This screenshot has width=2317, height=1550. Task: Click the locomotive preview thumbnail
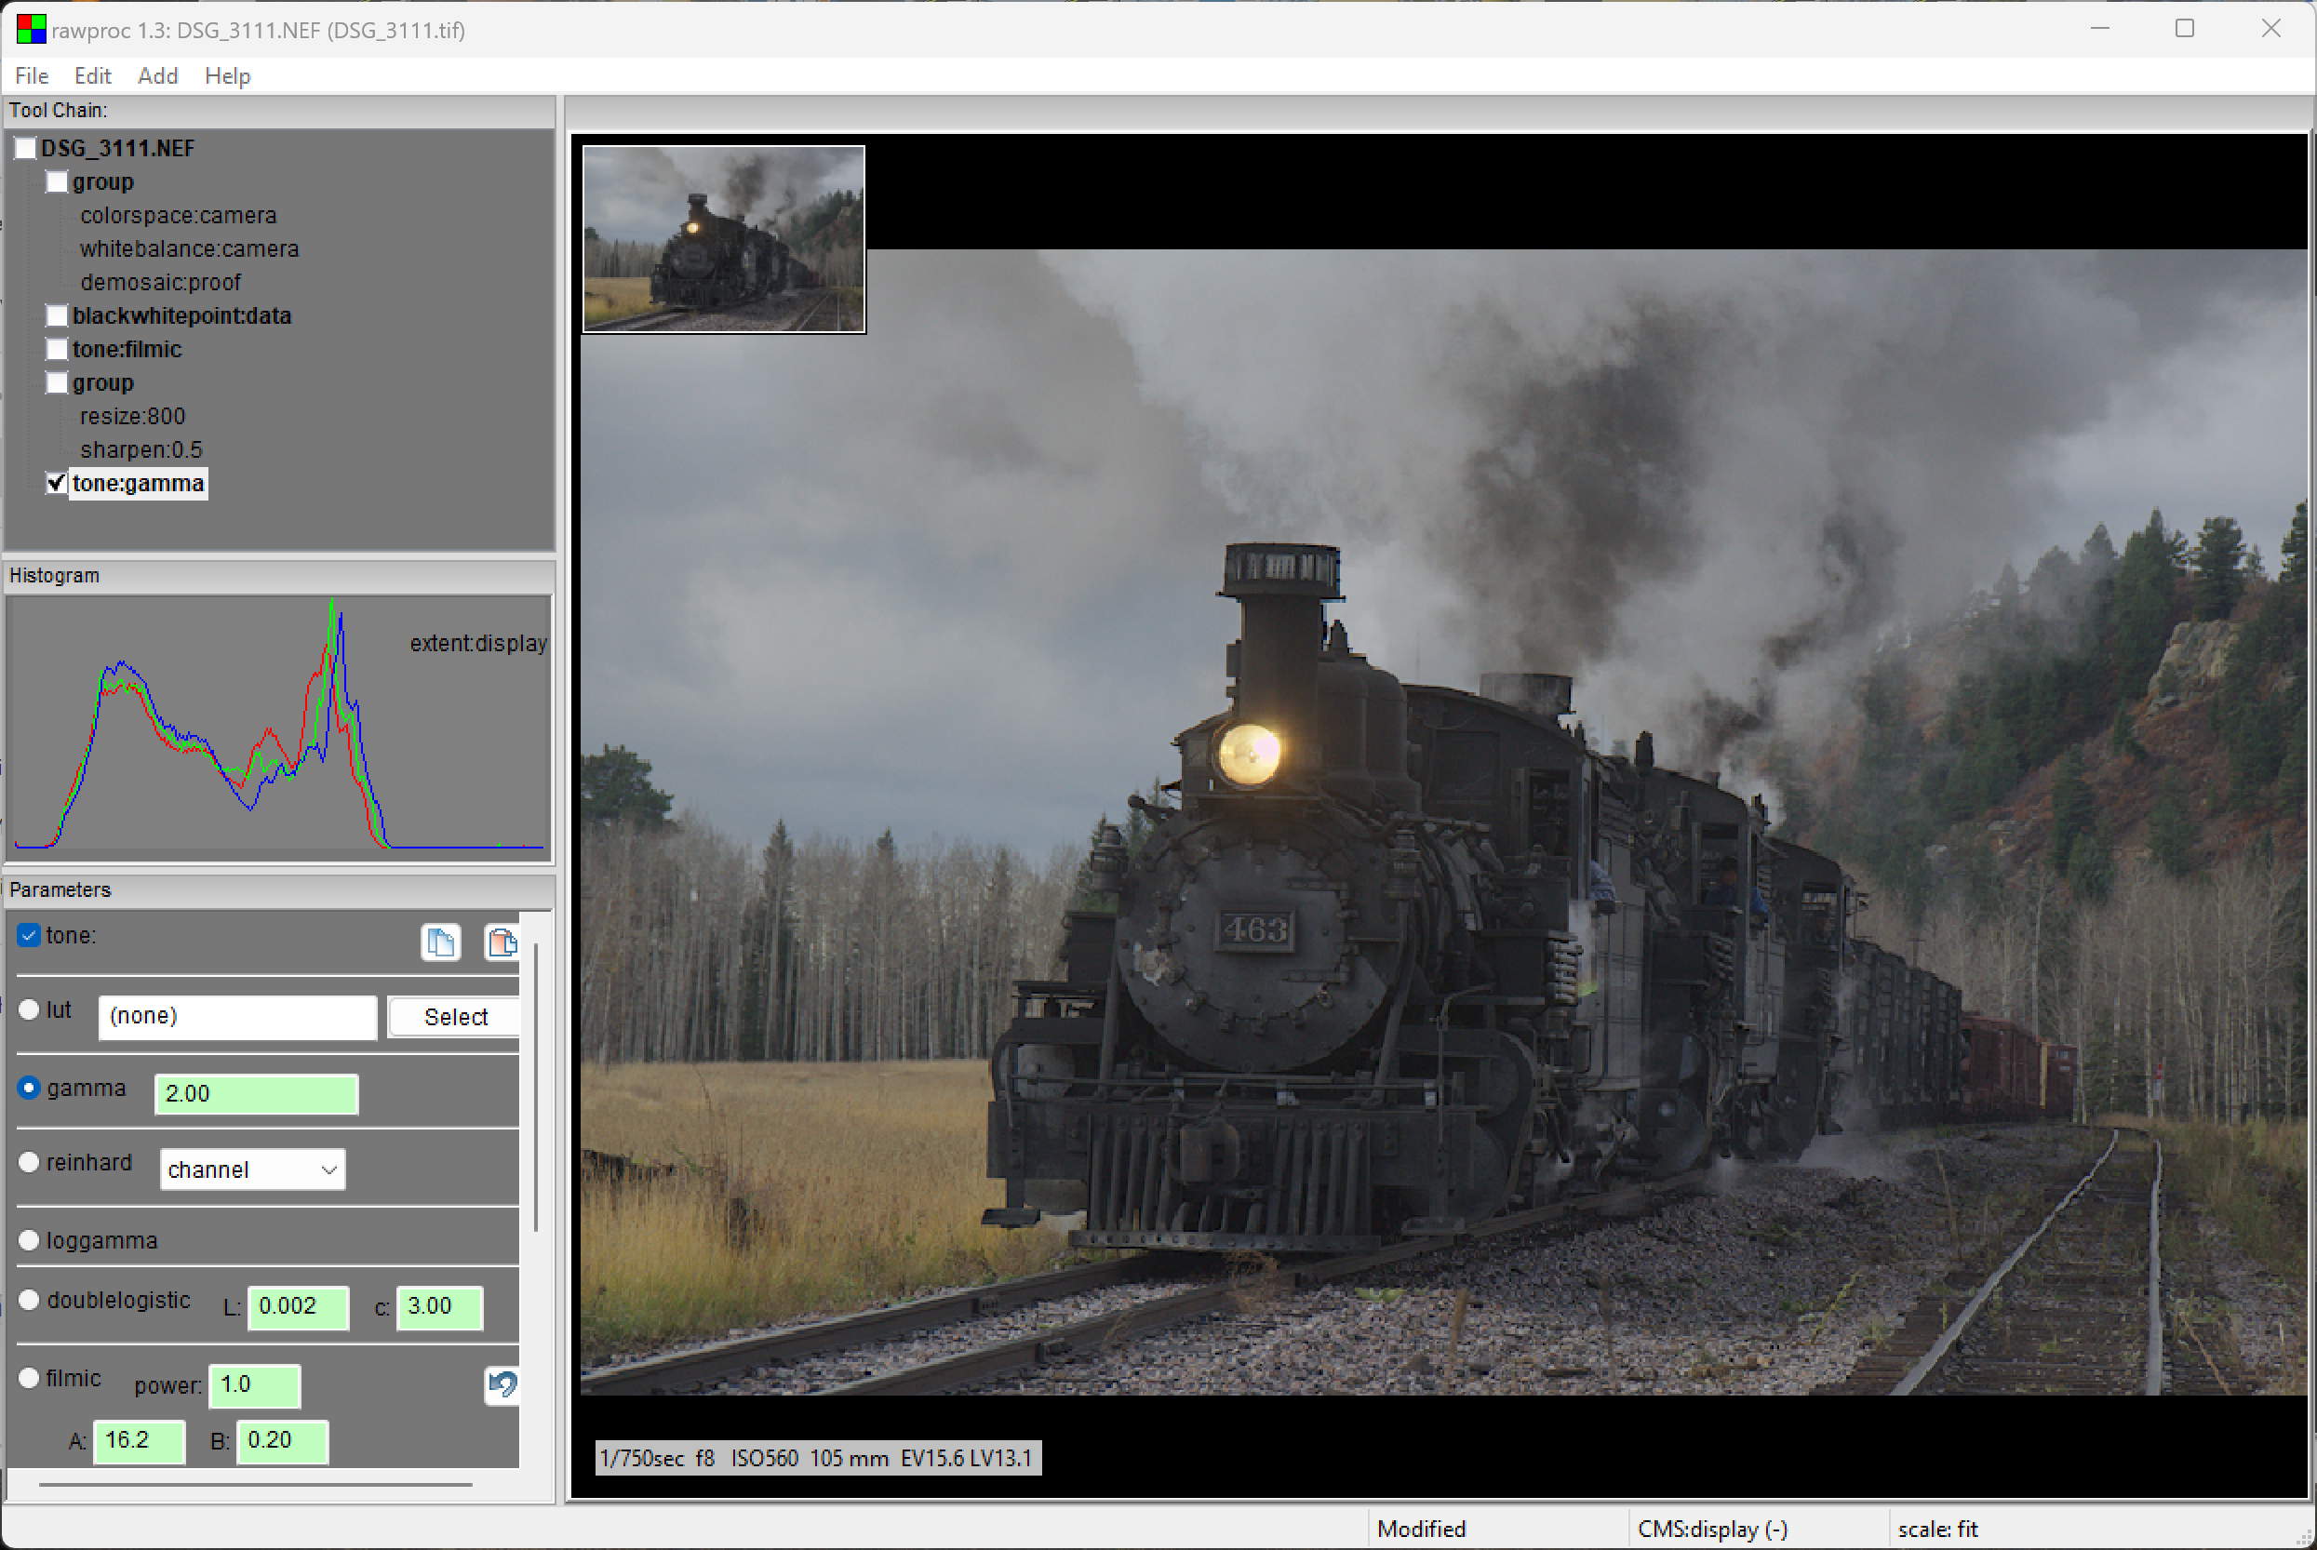[x=724, y=239]
